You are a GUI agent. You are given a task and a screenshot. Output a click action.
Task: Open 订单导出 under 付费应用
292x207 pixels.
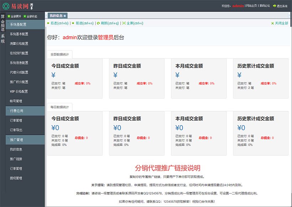[x=16, y=130]
